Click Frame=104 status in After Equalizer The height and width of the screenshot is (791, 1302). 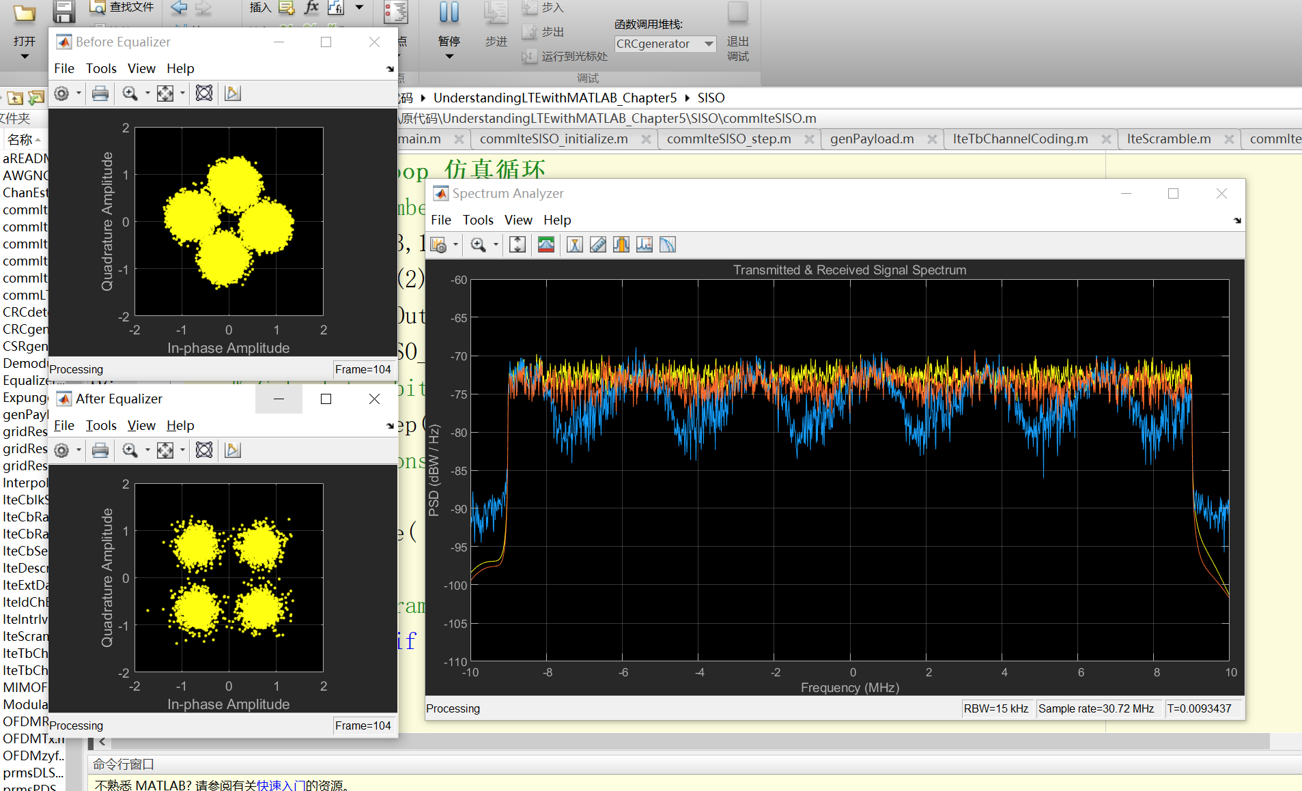pos(363,725)
